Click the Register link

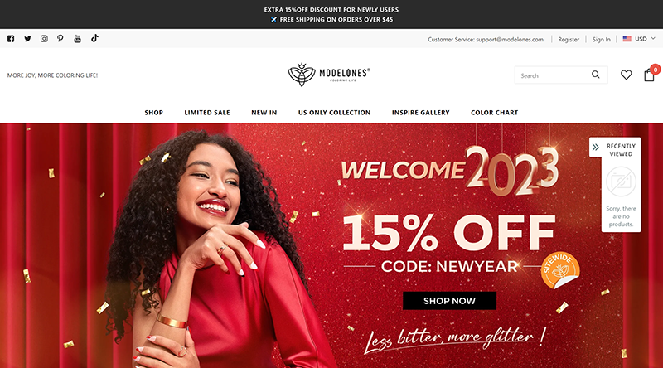569,39
